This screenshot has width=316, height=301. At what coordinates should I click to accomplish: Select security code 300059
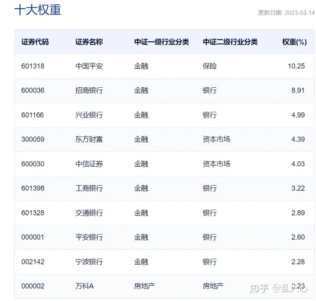click(33, 139)
